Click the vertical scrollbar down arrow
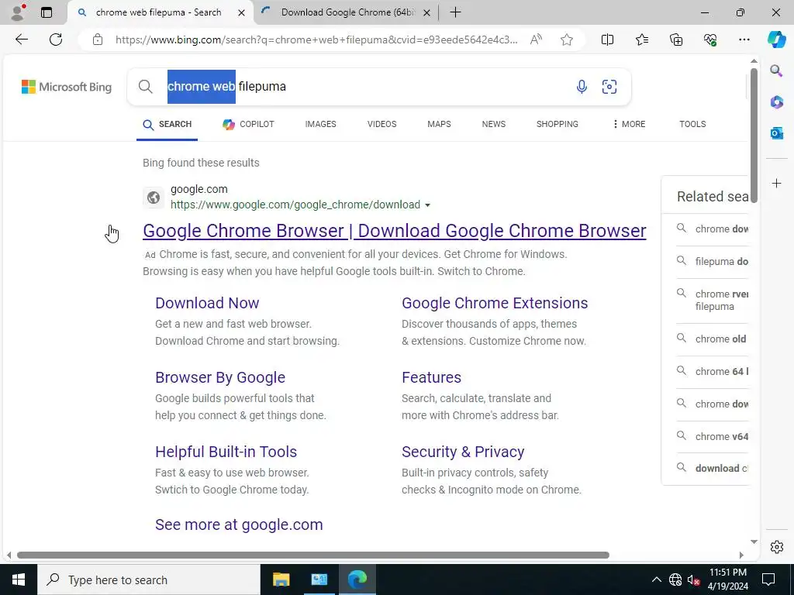The height and width of the screenshot is (595, 794). [x=754, y=542]
